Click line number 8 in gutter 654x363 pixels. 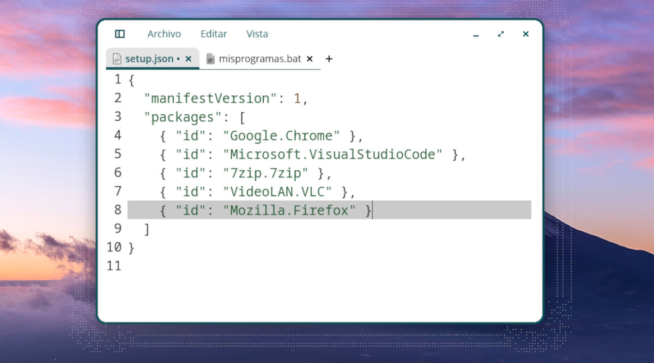[x=118, y=210]
